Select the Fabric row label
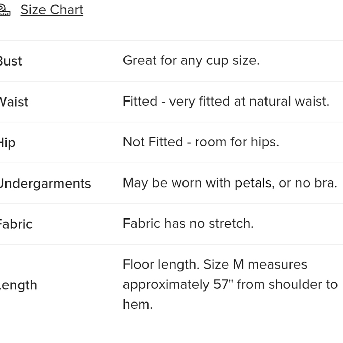The image size is (343, 343). tap(16, 224)
